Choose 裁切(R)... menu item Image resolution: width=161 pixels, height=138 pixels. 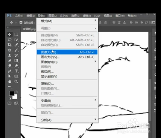pos(67,72)
